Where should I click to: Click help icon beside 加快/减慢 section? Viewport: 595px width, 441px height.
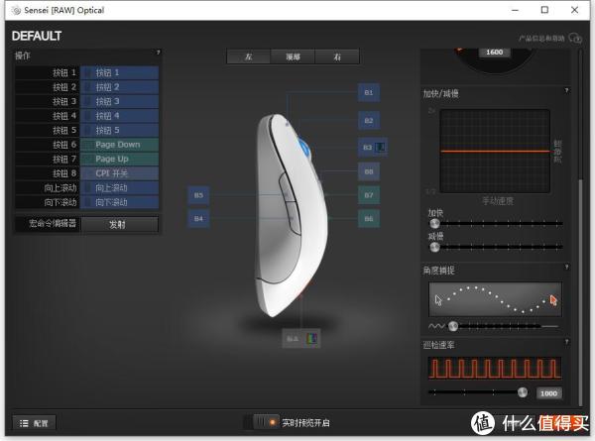click(566, 90)
